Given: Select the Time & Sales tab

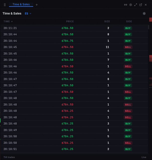Looking at the screenshot, I should tap(21, 4).
